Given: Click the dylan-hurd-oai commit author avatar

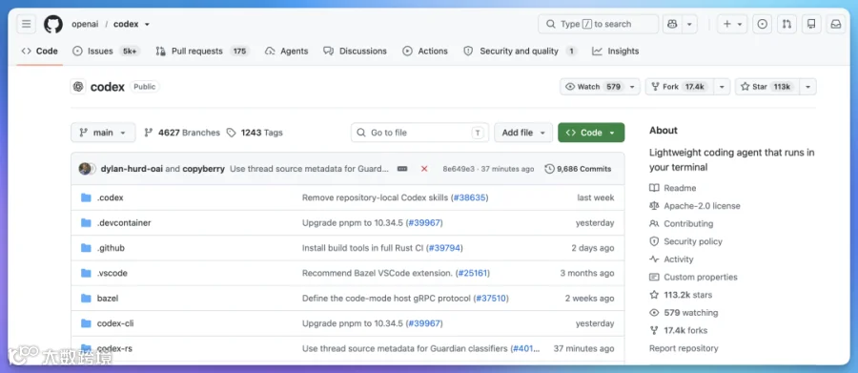Looking at the screenshot, I should point(85,169).
